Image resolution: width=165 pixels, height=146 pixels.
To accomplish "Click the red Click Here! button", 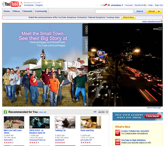I will pyautogui.click(x=152, y=116).
